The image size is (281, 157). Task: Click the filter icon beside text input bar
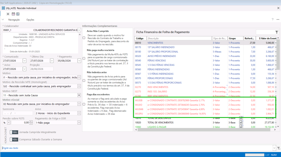[x=279, y=148]
